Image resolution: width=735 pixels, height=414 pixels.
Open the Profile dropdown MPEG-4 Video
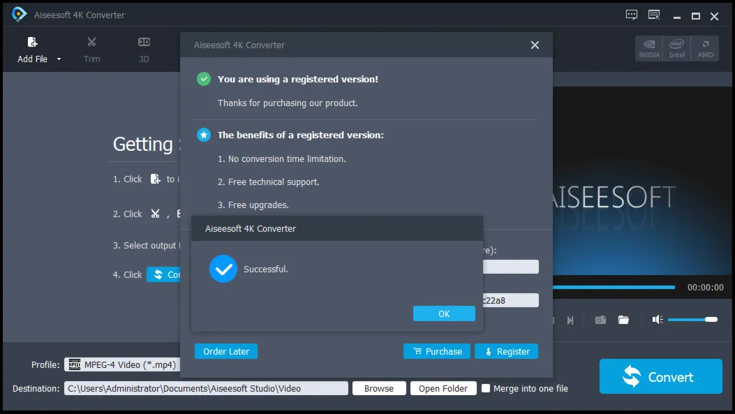122,364
